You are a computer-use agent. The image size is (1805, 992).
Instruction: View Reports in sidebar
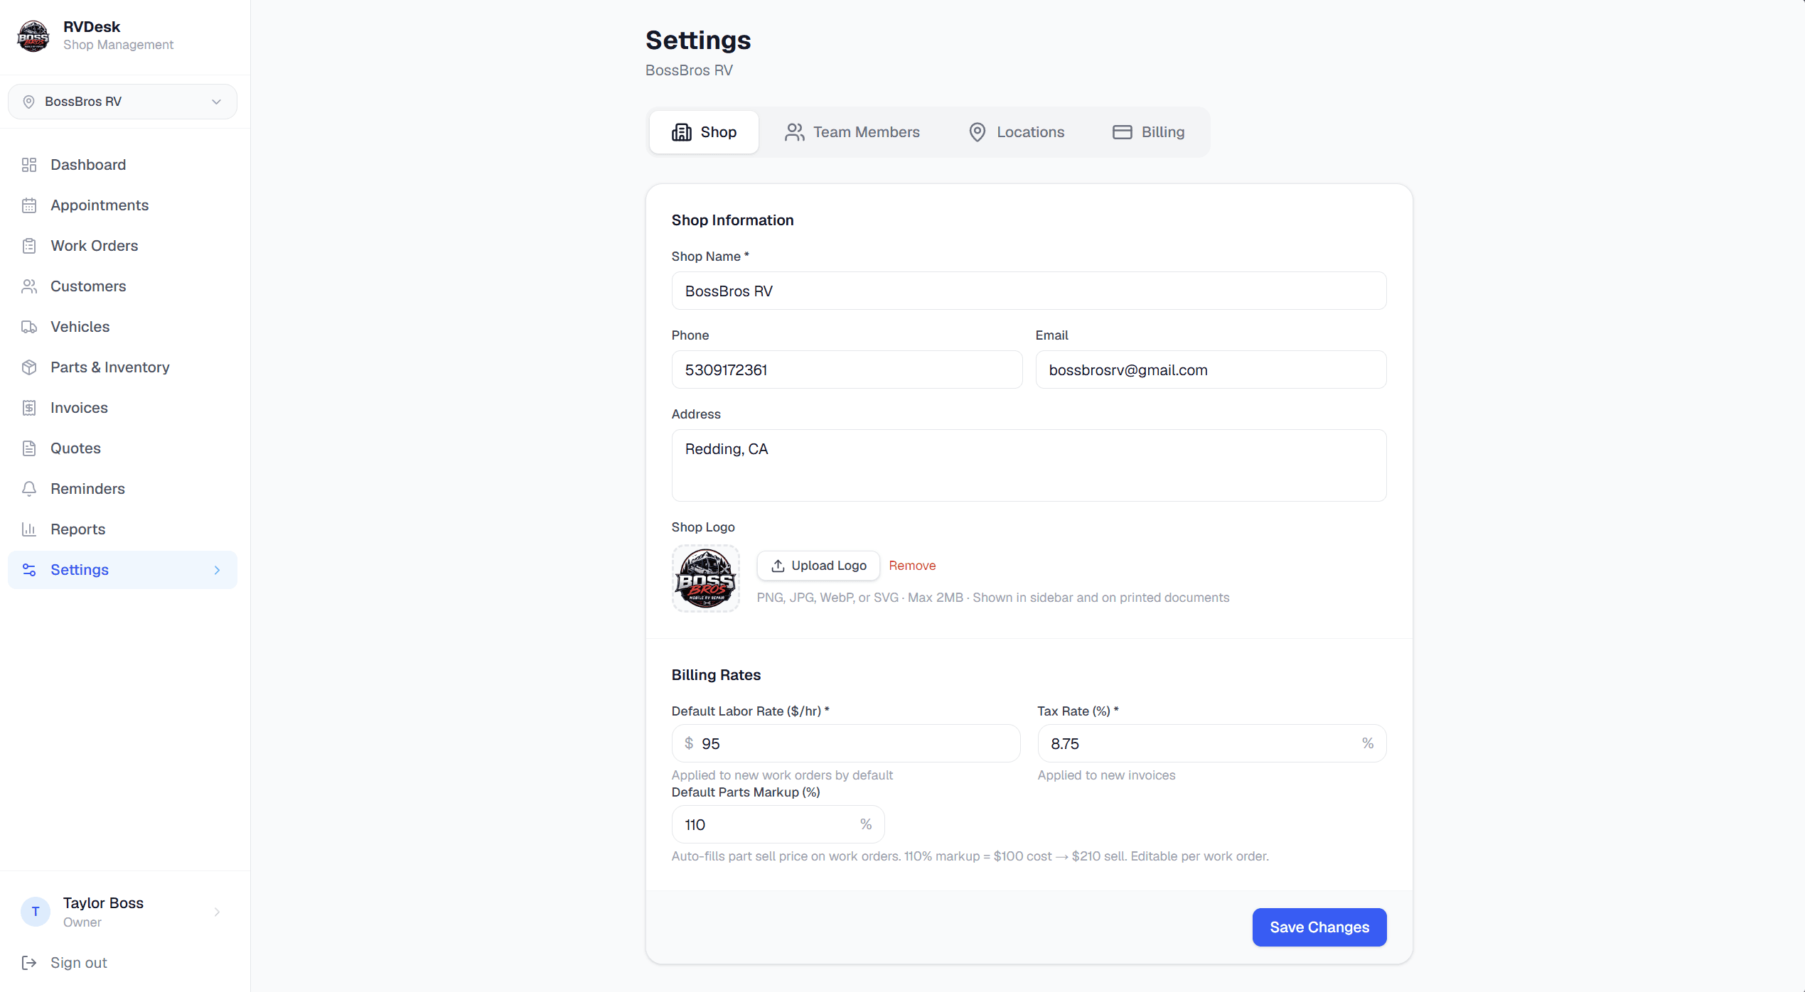tap(122, 529)
